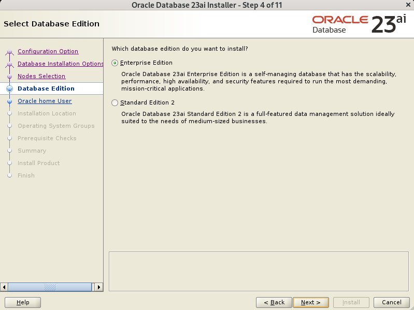This screenshot has width=414, height=310.
Task: Select the Database Edition step in sidebar
Action: click(x=46, y=88)
